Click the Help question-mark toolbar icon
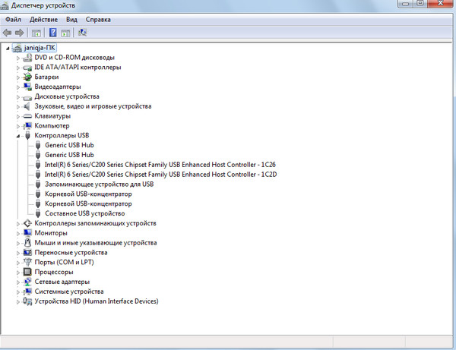Screen dimensions: 456x350 point(52,33)
